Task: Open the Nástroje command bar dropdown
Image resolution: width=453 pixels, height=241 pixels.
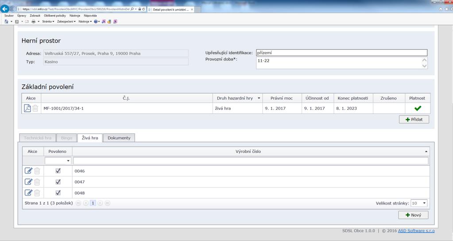Action: tap(85, 22)
